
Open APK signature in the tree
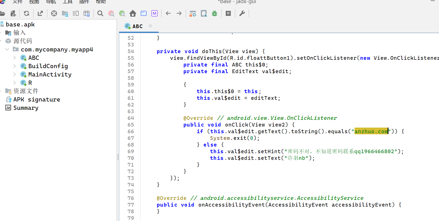pos(37,100)
